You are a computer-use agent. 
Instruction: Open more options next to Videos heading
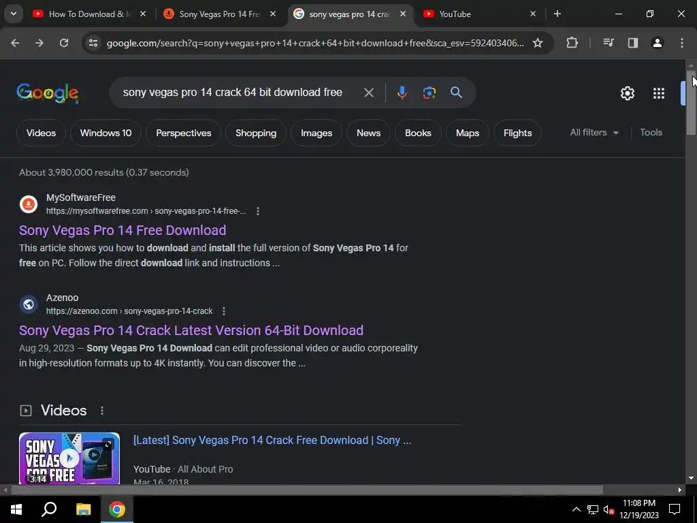[x=102, y=411]
